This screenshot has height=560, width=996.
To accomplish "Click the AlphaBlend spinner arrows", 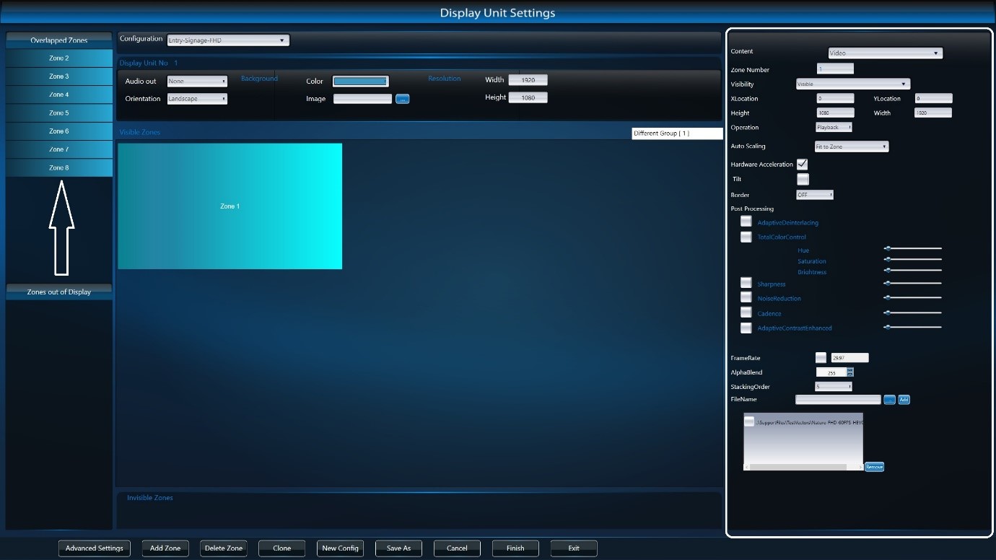I will click(850, 372).
